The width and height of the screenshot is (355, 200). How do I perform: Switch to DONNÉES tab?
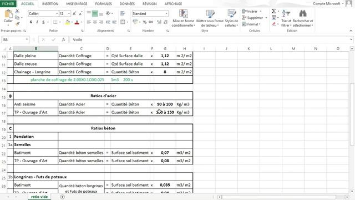tap(127, 4)
